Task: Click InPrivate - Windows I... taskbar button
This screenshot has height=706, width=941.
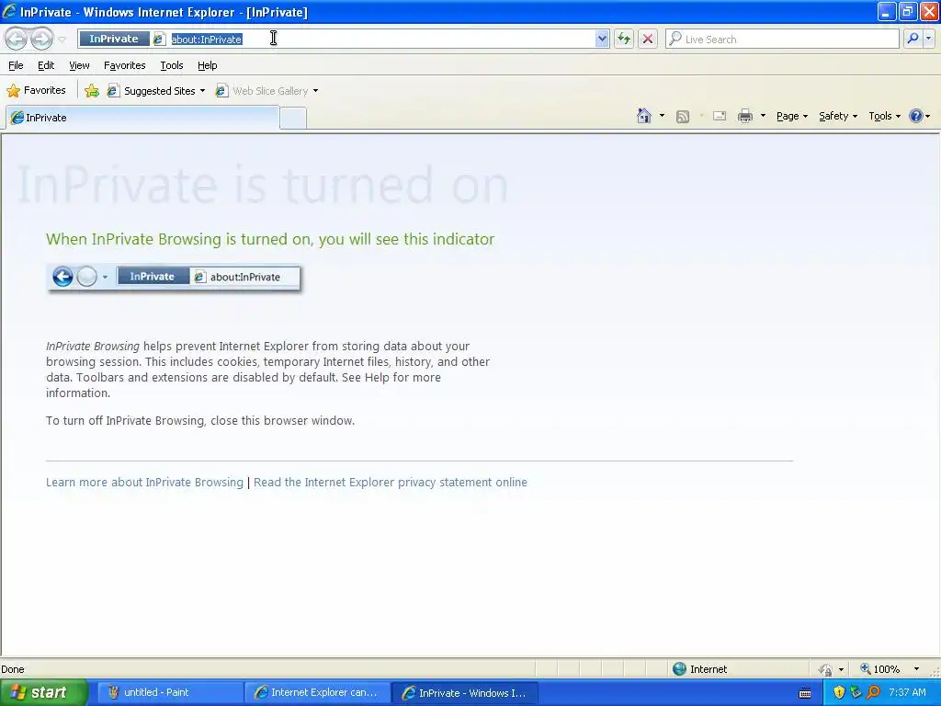Action: (x=464, y=693)
